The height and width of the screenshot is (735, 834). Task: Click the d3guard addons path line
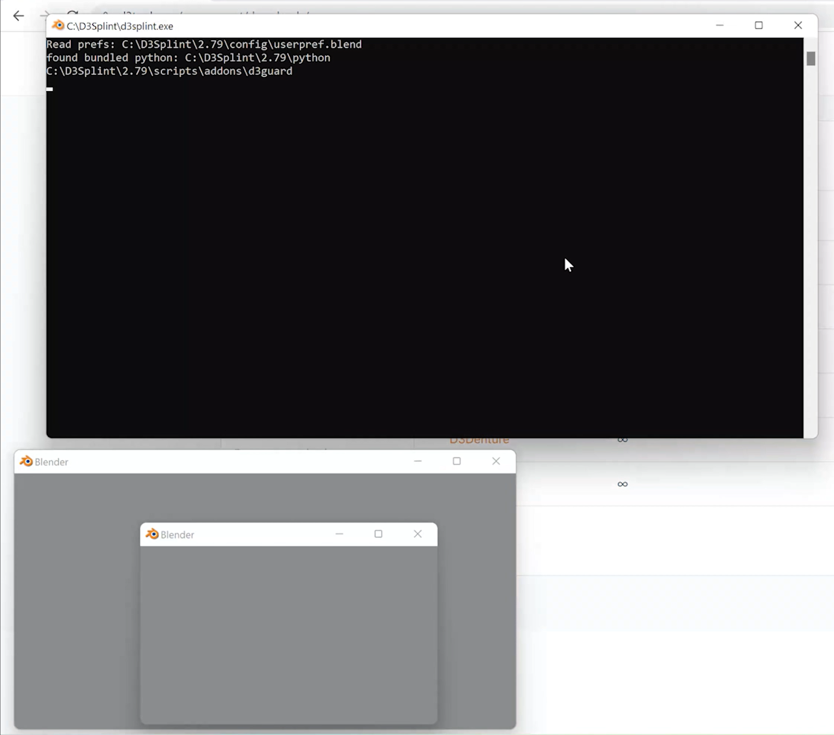tap(169, 71)
